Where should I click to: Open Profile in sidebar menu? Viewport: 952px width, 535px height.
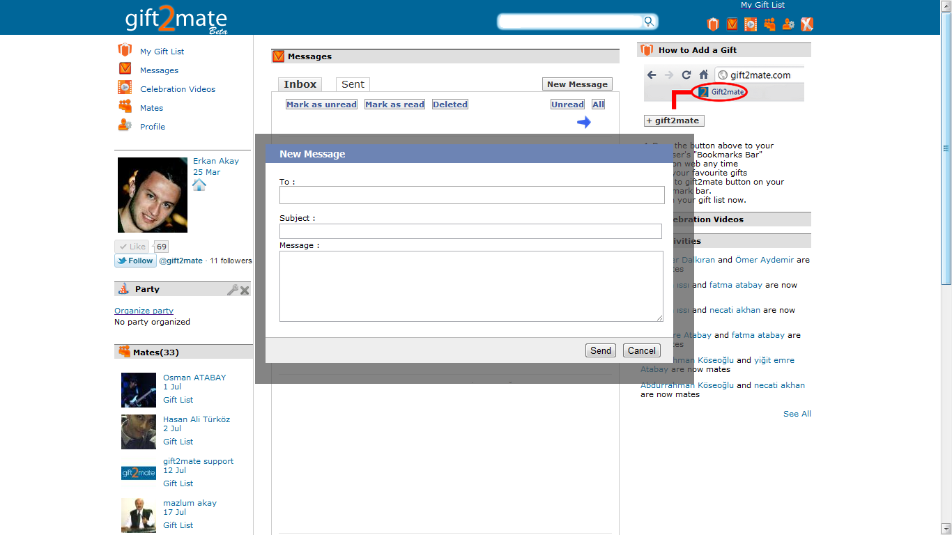(153, 127)
